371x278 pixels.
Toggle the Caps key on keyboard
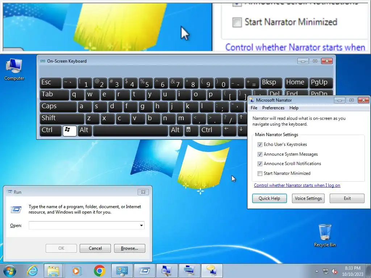coord(58,107)
